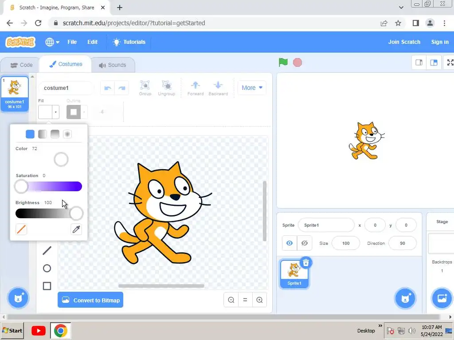Click the green flag to run
Image resolution: width=454 pixels, height=340 pixels.
283,62
